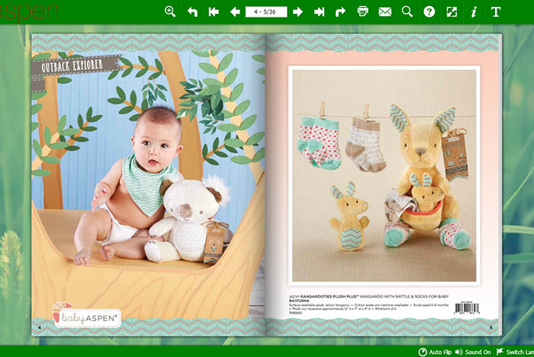Print the catalog with printer icon
The image size is (534, 357).
[363, 11]
